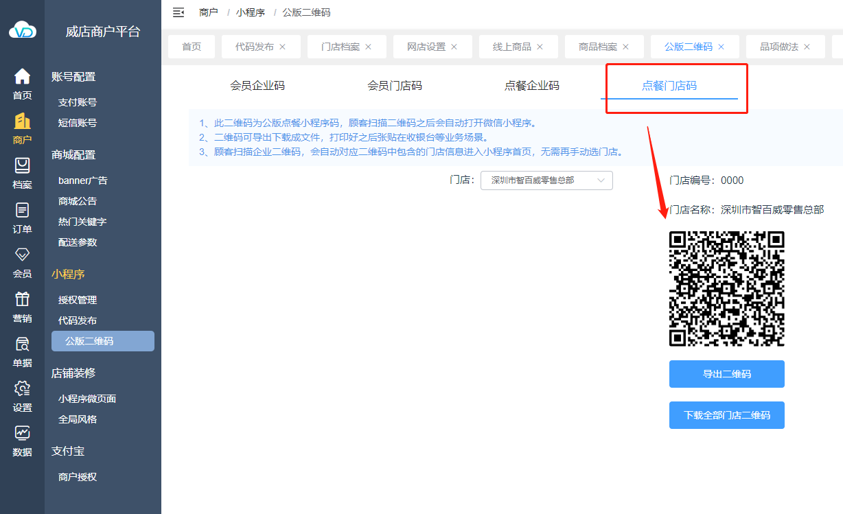Click the store QR code image
The image size is (843, 514).
pos(726,289)
